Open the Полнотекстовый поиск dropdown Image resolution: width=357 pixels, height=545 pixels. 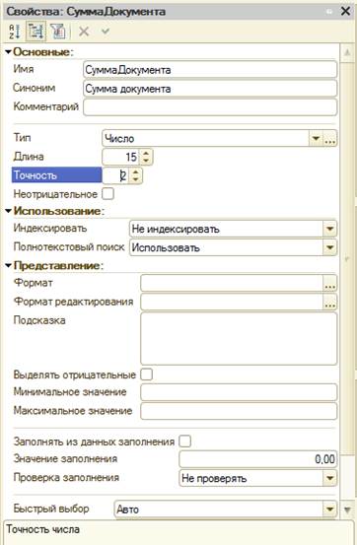click(329, 247)
